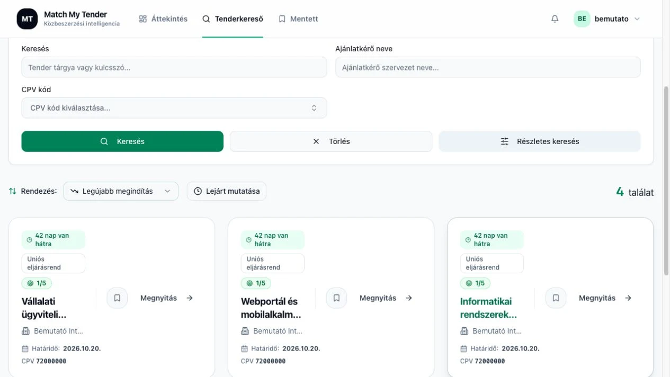This screenshot has height=377, width=670.
Task: Toggle Lejárt mutatása
Action: click(x=227, y=191)
